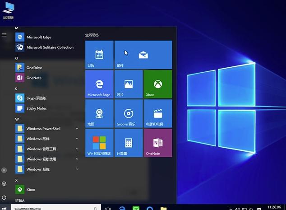Open the 邮件 mail tile

click(x=143, y=55)
